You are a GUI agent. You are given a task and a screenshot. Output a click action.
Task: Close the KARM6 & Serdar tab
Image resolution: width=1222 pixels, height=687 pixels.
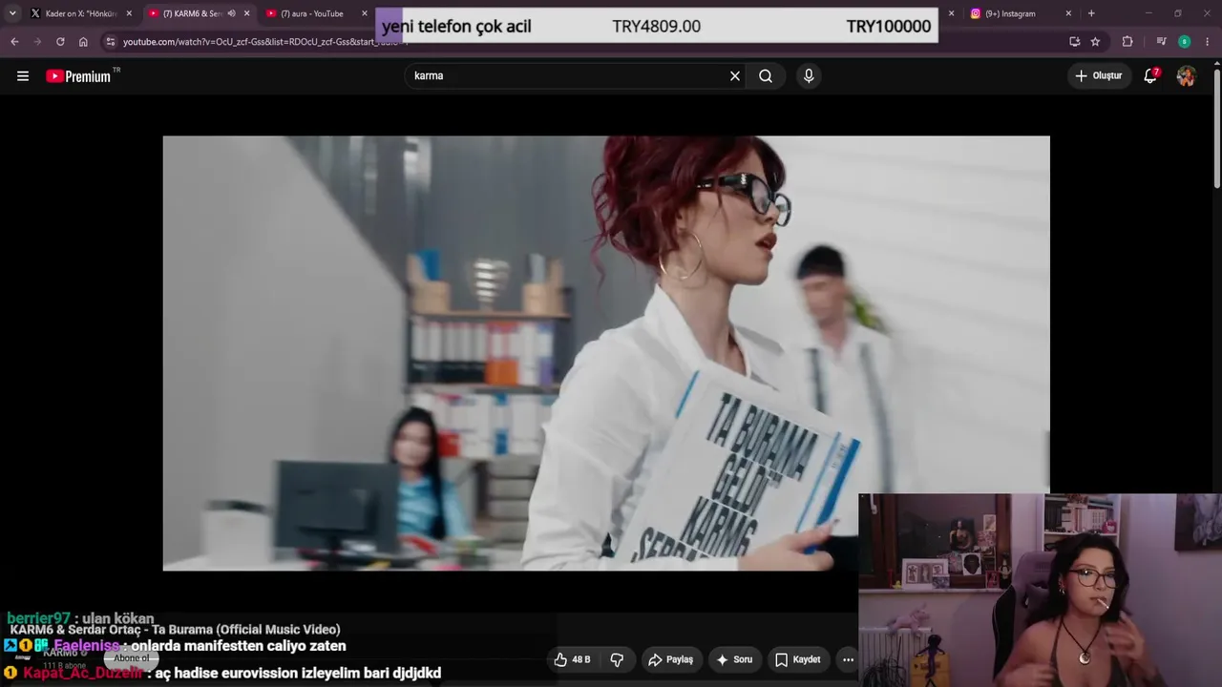coord(247,13)
